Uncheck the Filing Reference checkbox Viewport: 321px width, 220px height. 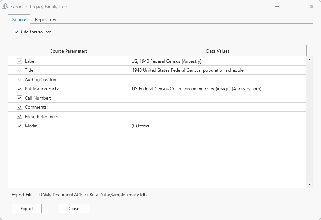click(x=20, y=117)
